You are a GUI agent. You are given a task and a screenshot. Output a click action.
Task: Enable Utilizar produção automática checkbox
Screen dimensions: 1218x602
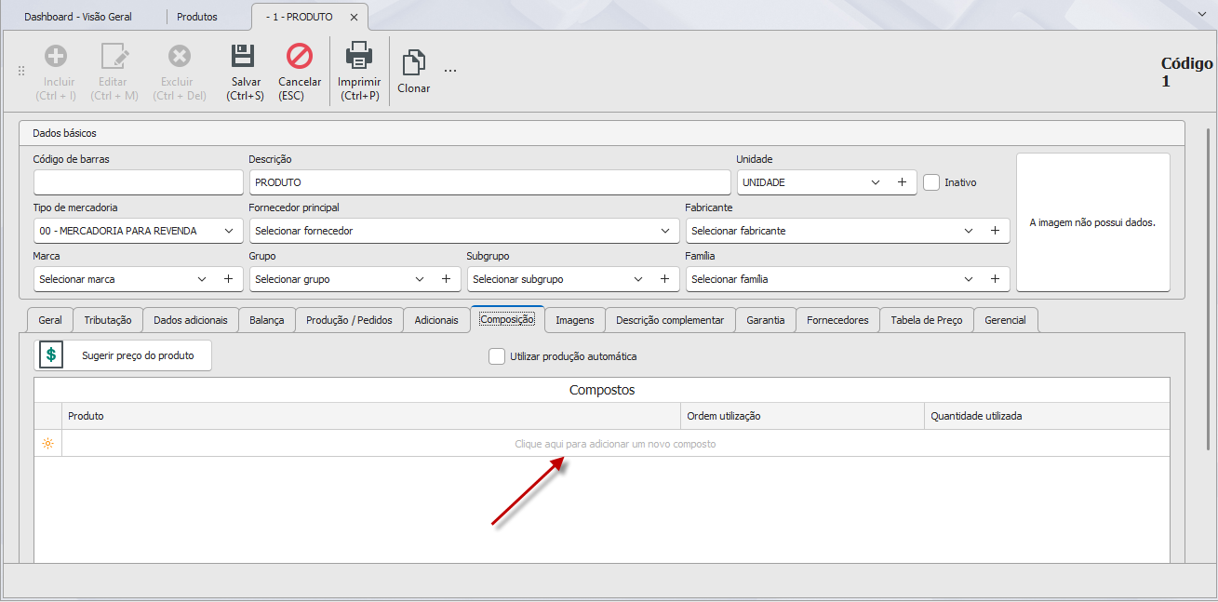[x=497, y=356]
